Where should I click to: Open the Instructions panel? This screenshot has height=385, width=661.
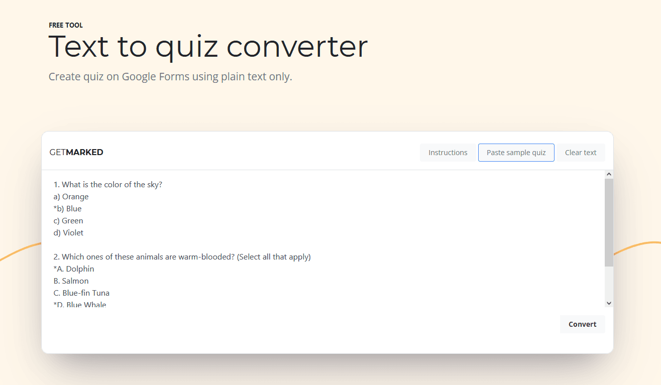(x=447, y=152)
